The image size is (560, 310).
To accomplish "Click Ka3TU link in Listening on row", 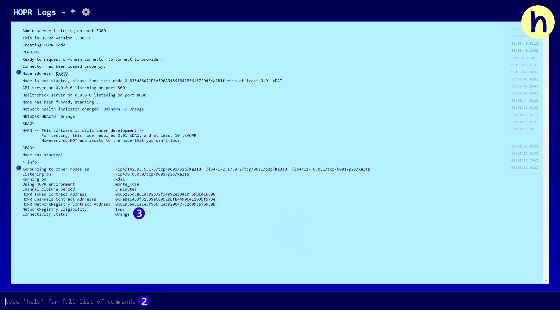I will tap(183, 174).
